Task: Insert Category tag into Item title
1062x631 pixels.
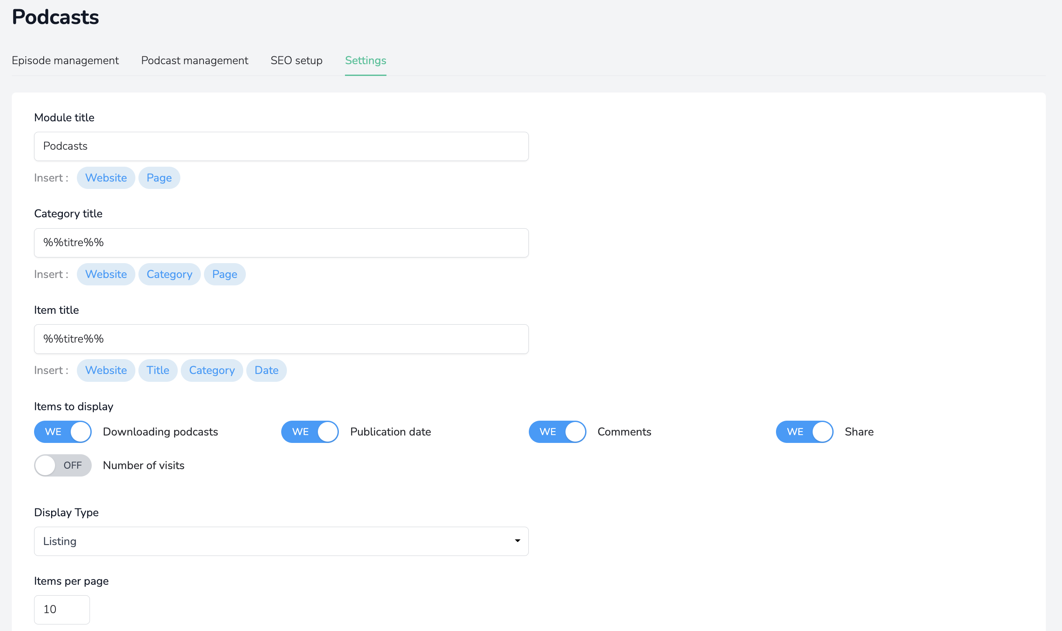Action: coord(212,370)
